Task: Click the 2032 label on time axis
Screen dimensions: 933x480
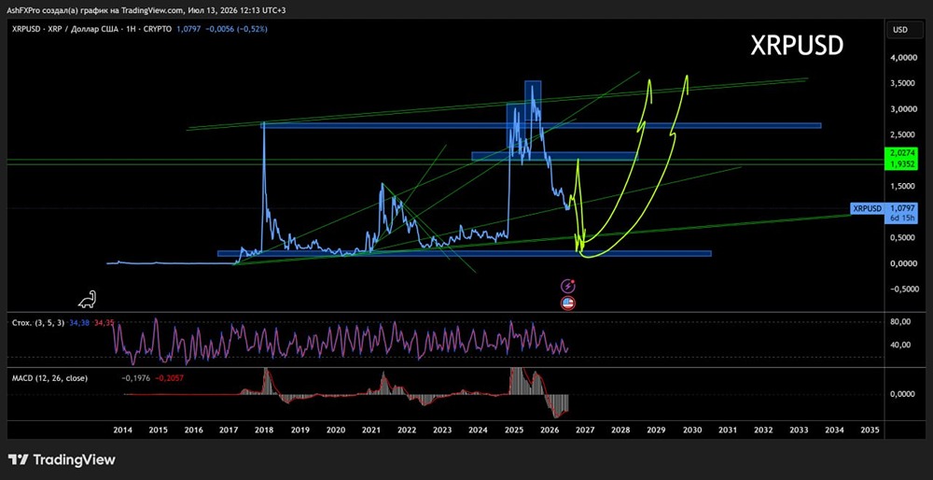Action: click(x=763, y=430)
